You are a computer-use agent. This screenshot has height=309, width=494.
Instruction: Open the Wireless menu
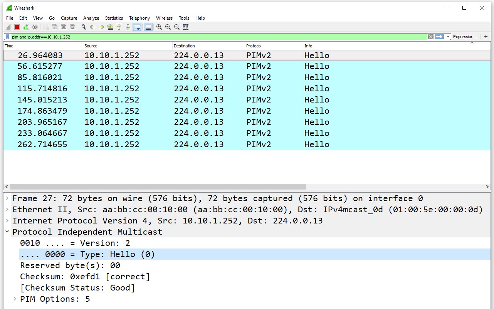pyautogui.click(x=165, y=18)
